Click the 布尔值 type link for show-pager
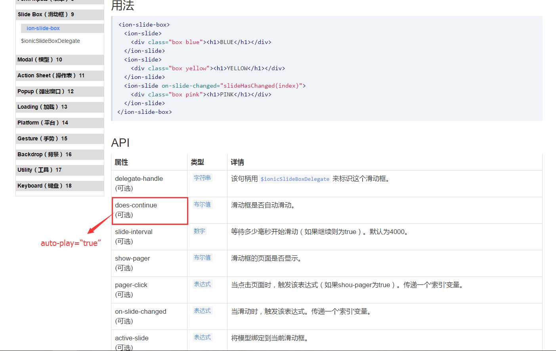 [202, 257]
